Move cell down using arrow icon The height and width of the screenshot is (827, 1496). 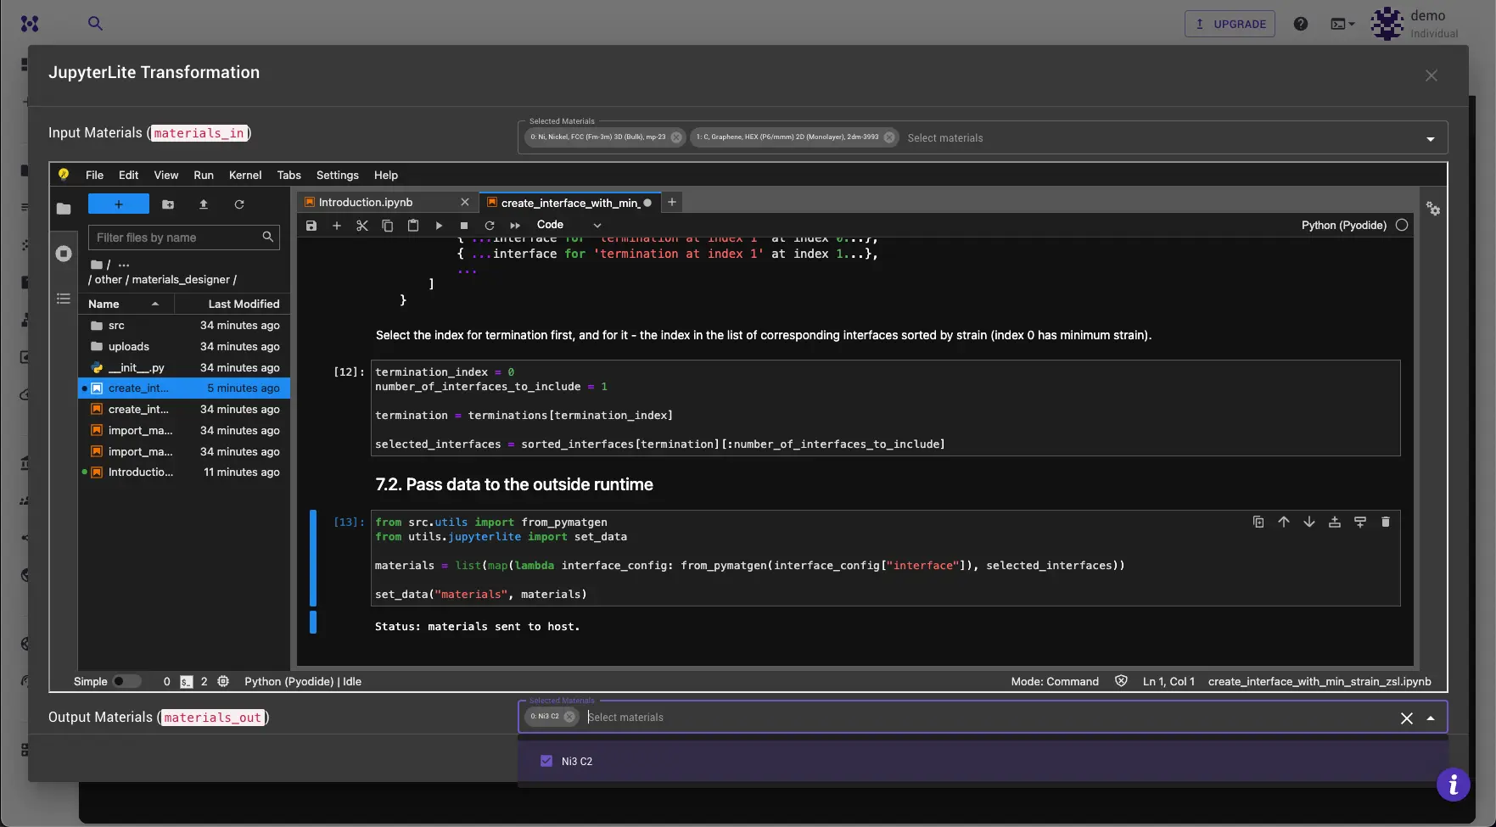pos(1309,522)
